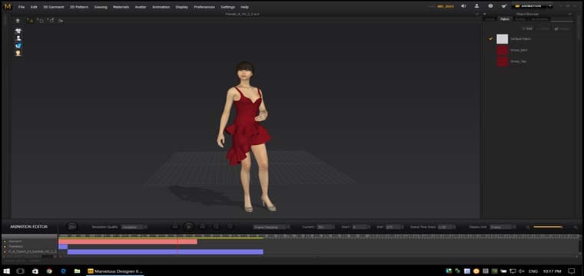Click the go-to-end playback button
This screenshot has height=276, width=584.
click(x=203, y=227)
